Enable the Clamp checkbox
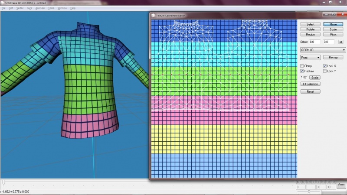This screenshot has width=347, height=195. point(302,66)
